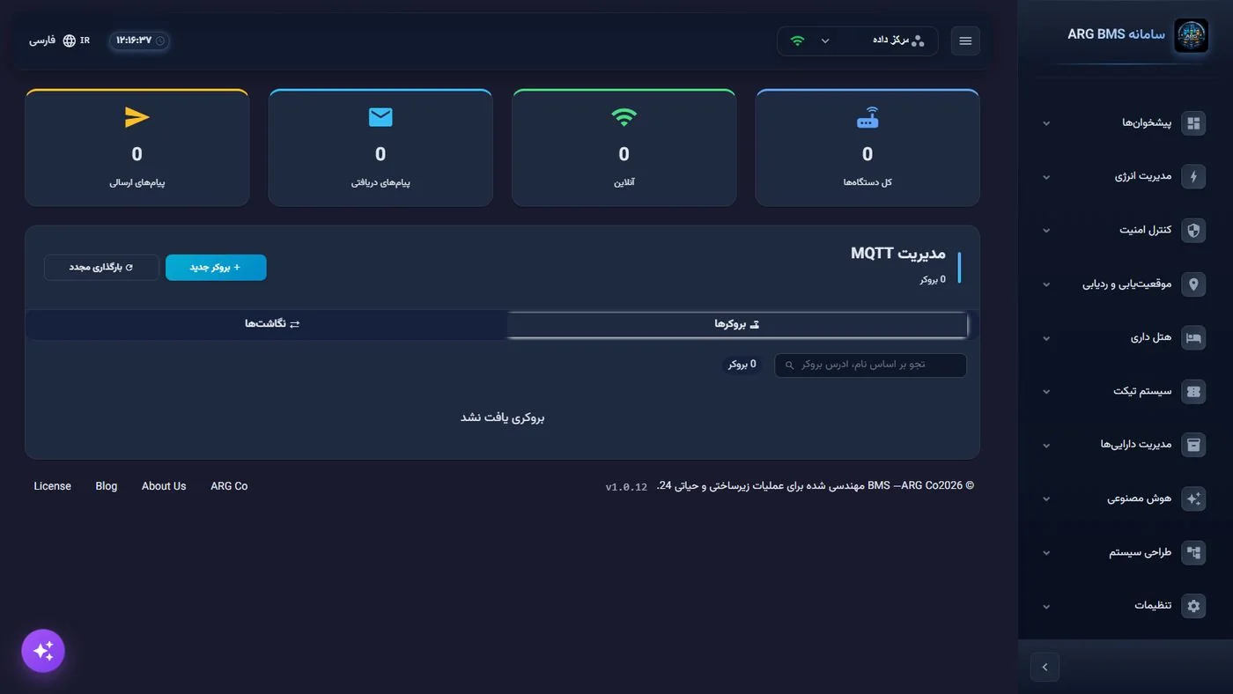
Task: Expand the پیشخوان‌ها menu chevron
Action: pyautogui.click(x=1046, y=123)
